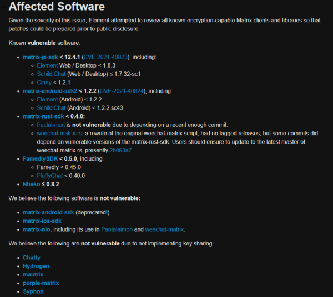Open the purple-matrix link
333x297 pixels.
pos(41,283)
